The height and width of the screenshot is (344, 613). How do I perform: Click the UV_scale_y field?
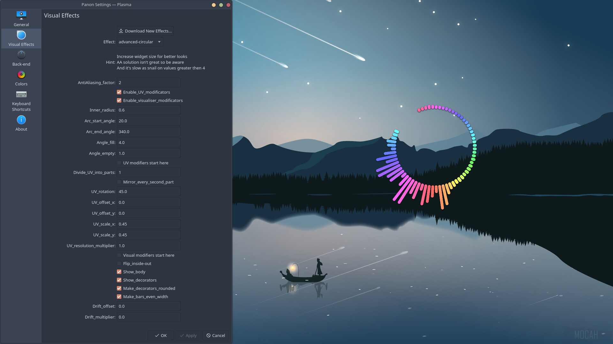coord(148,235)
